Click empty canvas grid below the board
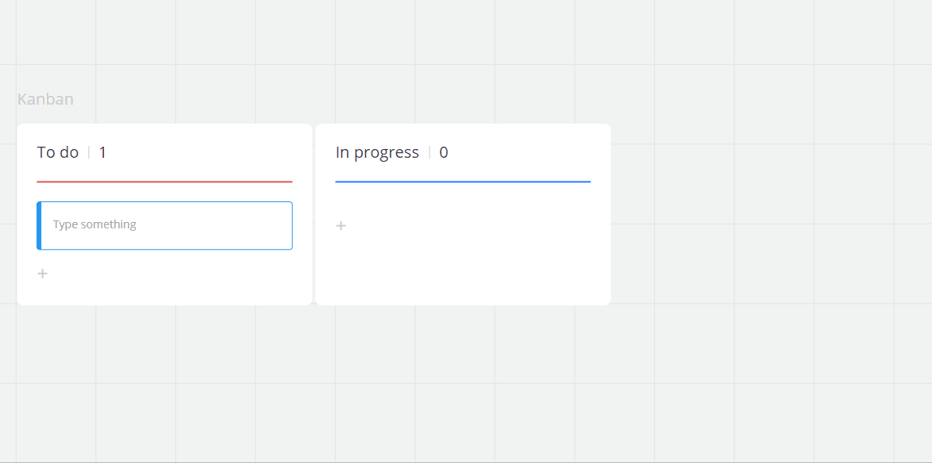This screenshot has height=463, width=932. tap(318, 381)
